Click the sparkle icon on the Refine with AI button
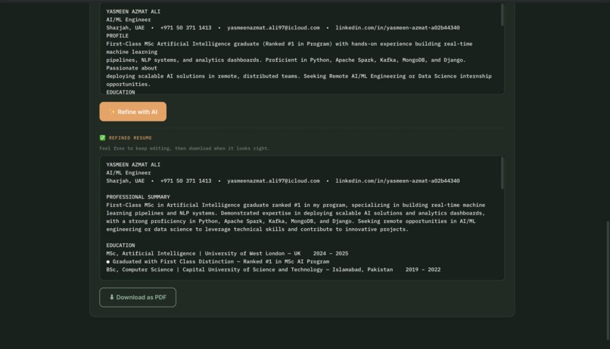Screen dimensions: 610x349 click(x=112, y=112)
